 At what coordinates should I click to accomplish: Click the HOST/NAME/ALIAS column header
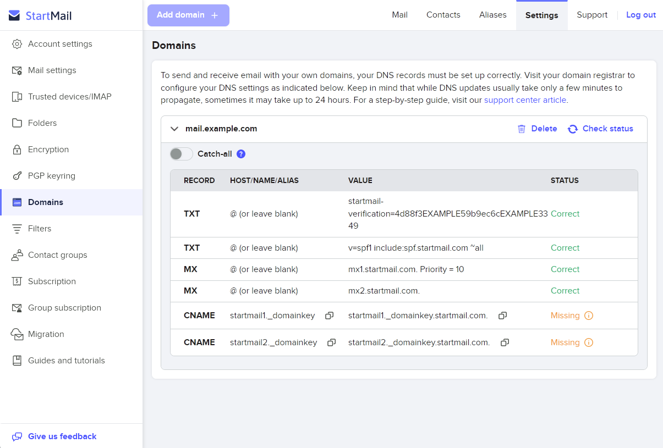click(x=264, y=180)
